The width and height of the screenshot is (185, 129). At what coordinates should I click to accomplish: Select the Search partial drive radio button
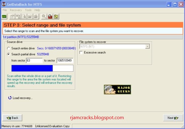8,54
